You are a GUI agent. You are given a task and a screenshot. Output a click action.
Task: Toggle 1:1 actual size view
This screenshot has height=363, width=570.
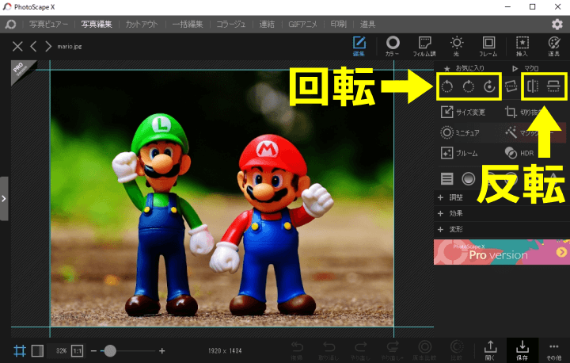click(x=77, y=351)
